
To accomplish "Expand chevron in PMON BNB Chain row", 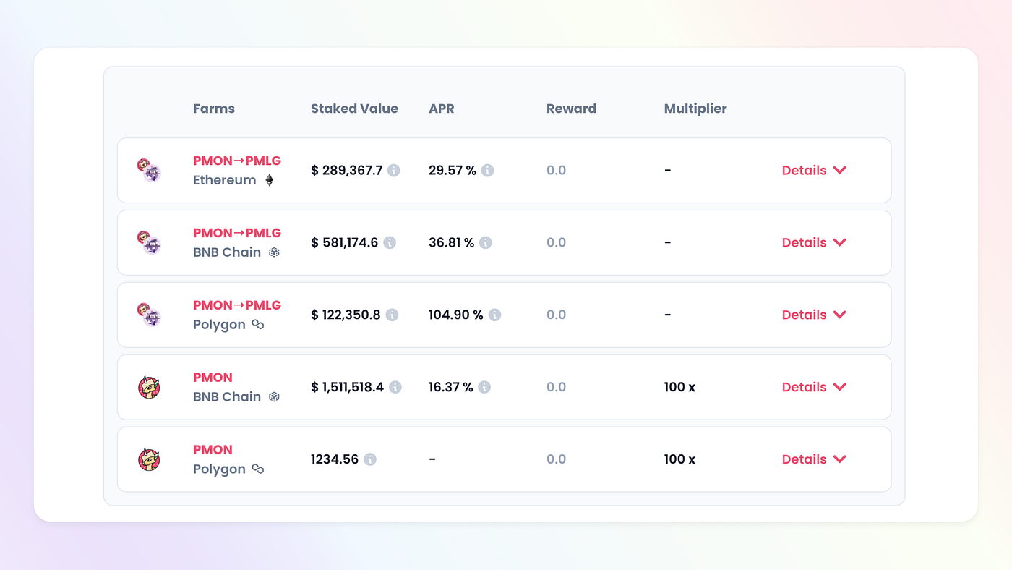I will tap(839, 387).
